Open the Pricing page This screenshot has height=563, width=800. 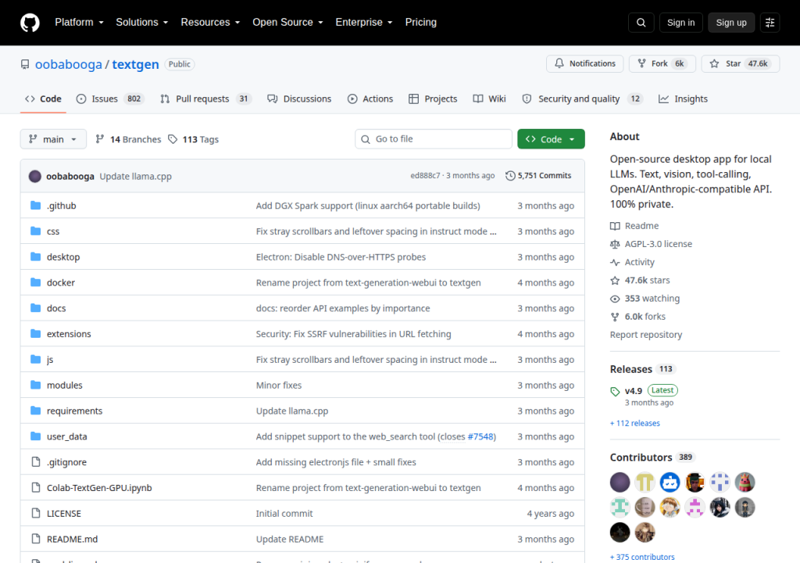(x=421, y=23)
